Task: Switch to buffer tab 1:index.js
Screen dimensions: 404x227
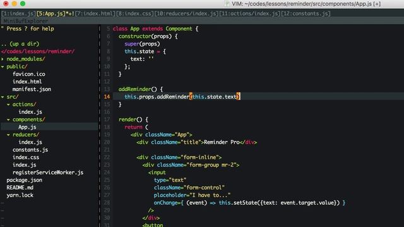Action: 18,13
